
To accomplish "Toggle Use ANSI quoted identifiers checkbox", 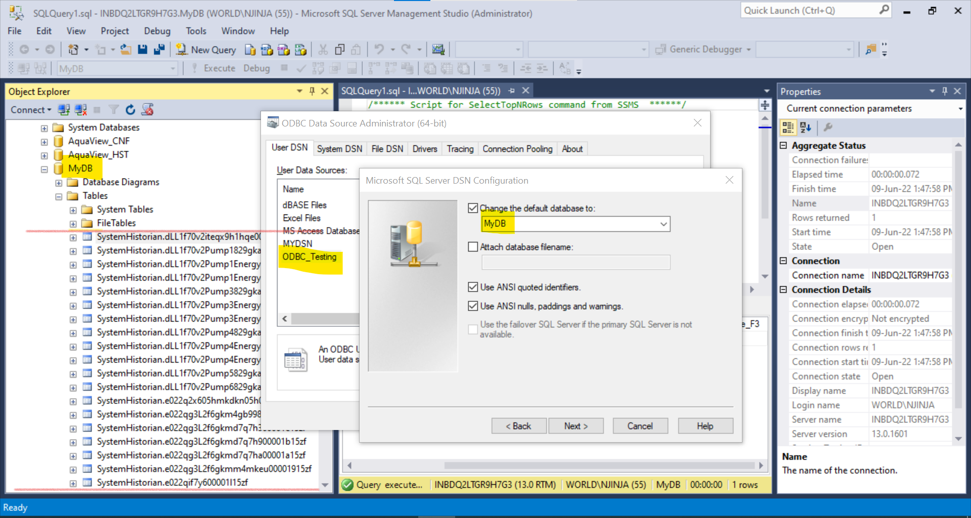I will [473, 287].
